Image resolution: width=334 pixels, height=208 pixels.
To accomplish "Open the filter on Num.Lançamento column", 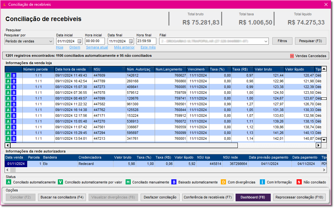I will (184, 69).
